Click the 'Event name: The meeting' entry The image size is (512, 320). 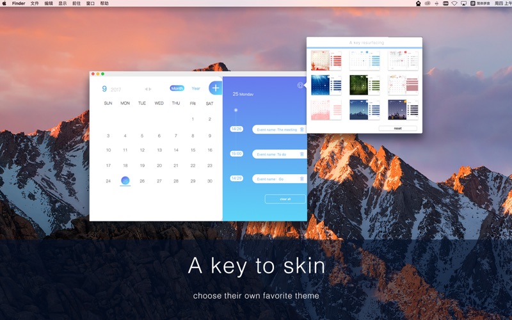coord(280,130)
